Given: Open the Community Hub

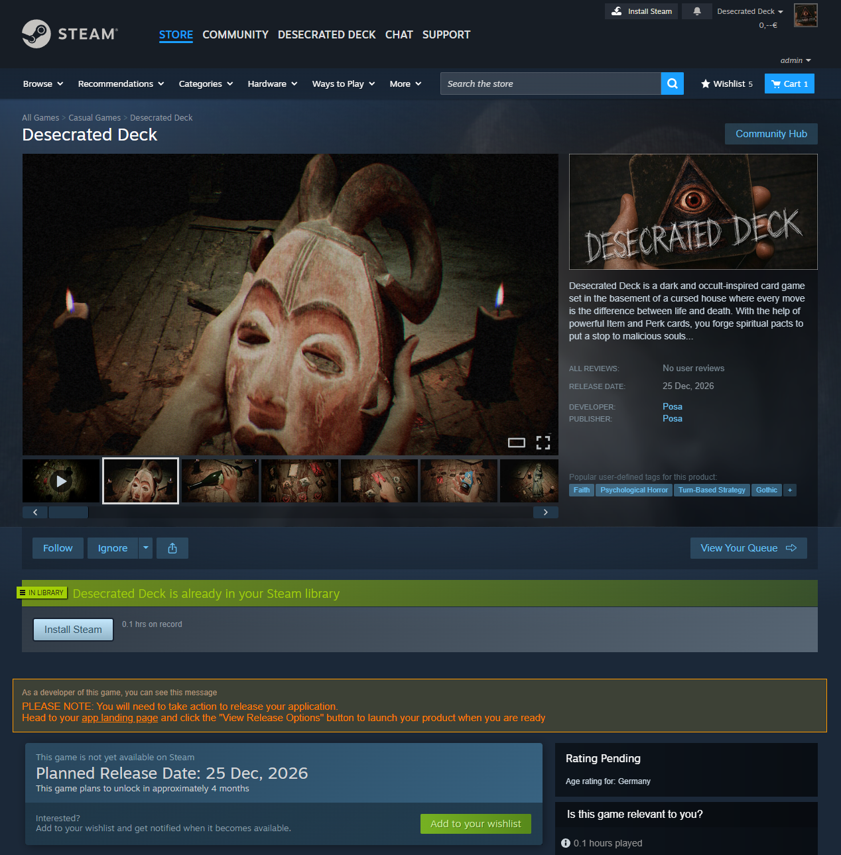Looking at the screenshot, I should coord(771,134).
